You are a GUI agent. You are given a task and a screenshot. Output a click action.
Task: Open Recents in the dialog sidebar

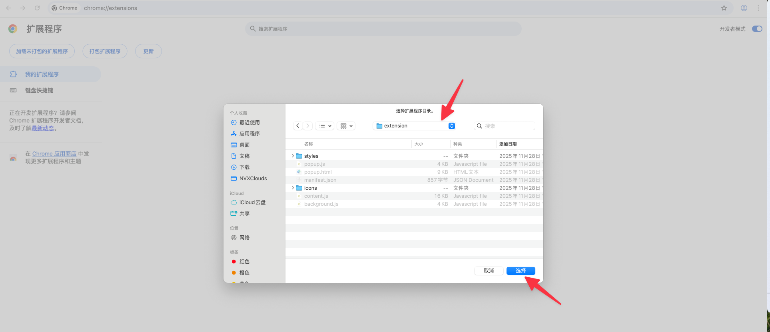249,123
